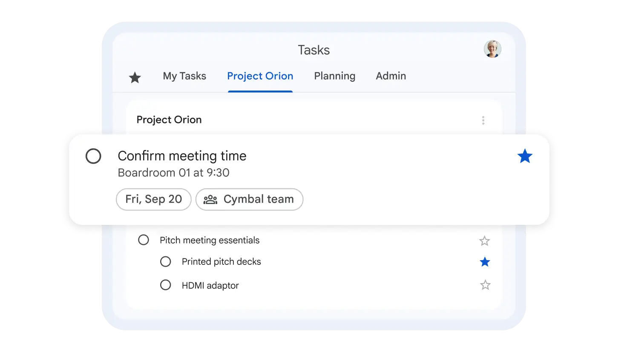Click the people icon in Cymbal team chip
Image resolution: width=627 pixels, height=352 pixels.
tap(210, 199)
